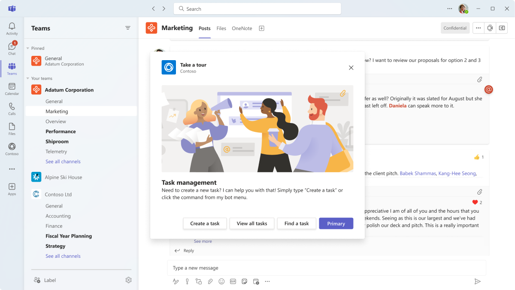This screenshot has height=290, width=515.
Task: Click the search box
Action: [x=257, y=9]
